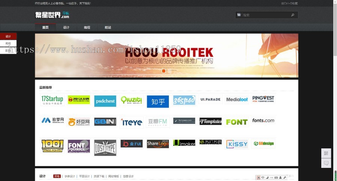
Task: Open the yellow-green 名片大世界 logo tile
Action: coord(79,100)
